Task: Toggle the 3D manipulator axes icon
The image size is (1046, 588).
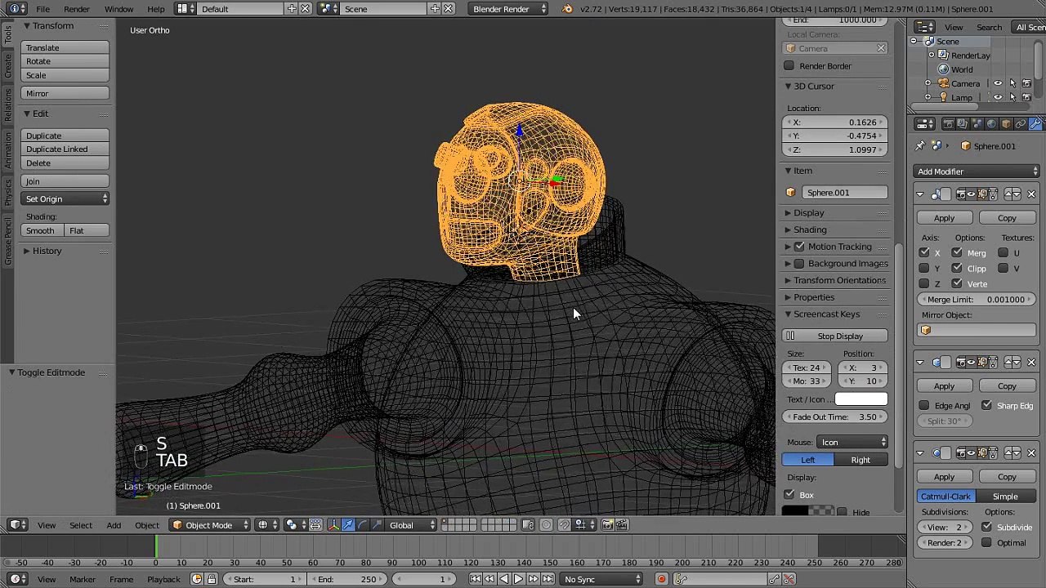Action: 333,525
